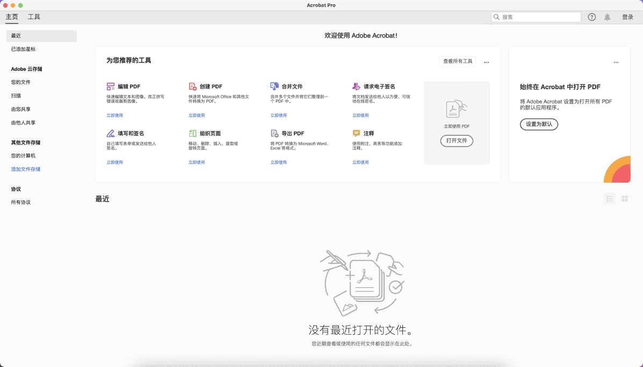Check notifications via the bell icon

(x=607, y=17)
